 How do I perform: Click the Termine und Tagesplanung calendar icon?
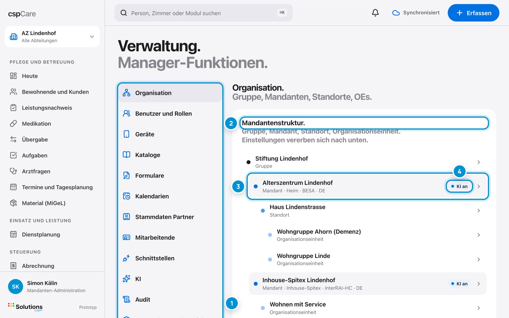(13, 187)
